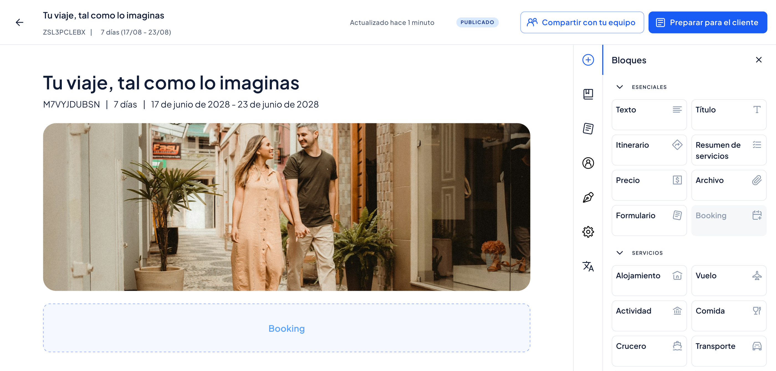Select the Precio block
Image resolution: width=776 pixels, height=371 pixels.
click(x=649, y=185)
